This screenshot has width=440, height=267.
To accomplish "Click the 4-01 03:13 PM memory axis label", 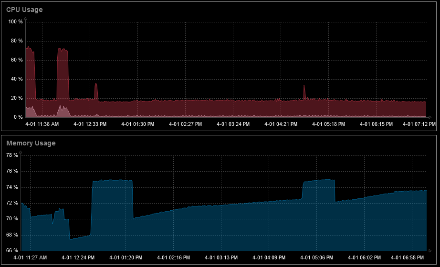I will [221, 257].
